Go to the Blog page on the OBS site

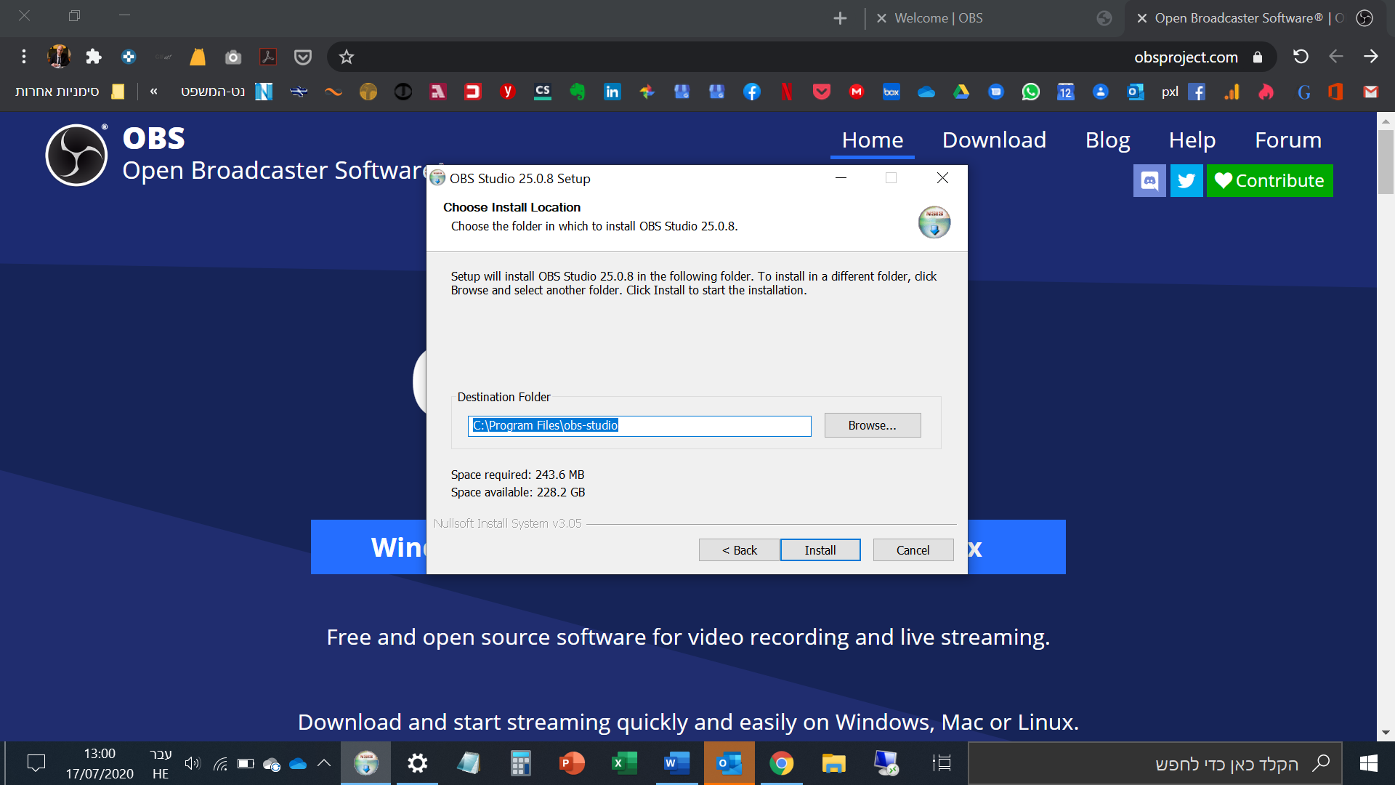tap(1107, 140)
